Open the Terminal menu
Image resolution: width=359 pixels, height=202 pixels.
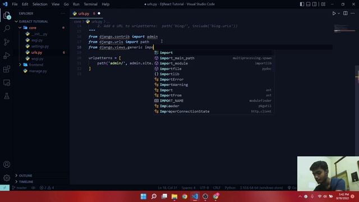[x=90, y=4]
